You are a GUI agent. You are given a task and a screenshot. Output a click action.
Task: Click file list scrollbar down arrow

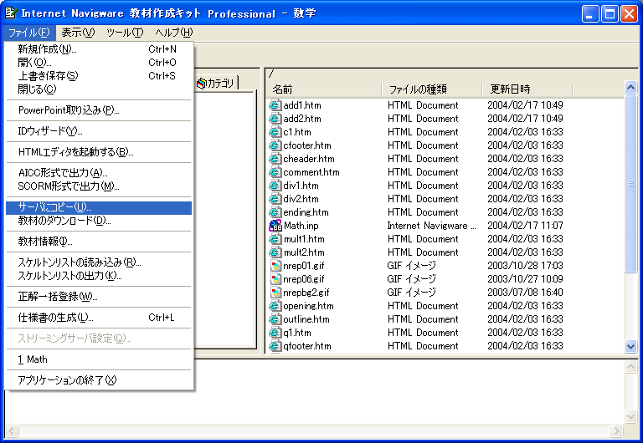tap(630, 346)
